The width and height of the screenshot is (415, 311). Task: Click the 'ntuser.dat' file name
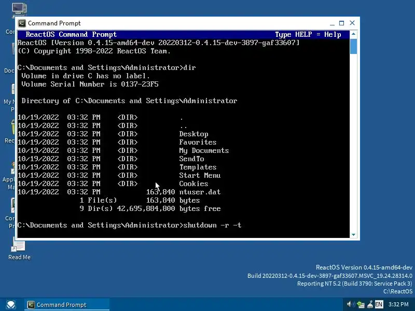(x=200, y=192)
